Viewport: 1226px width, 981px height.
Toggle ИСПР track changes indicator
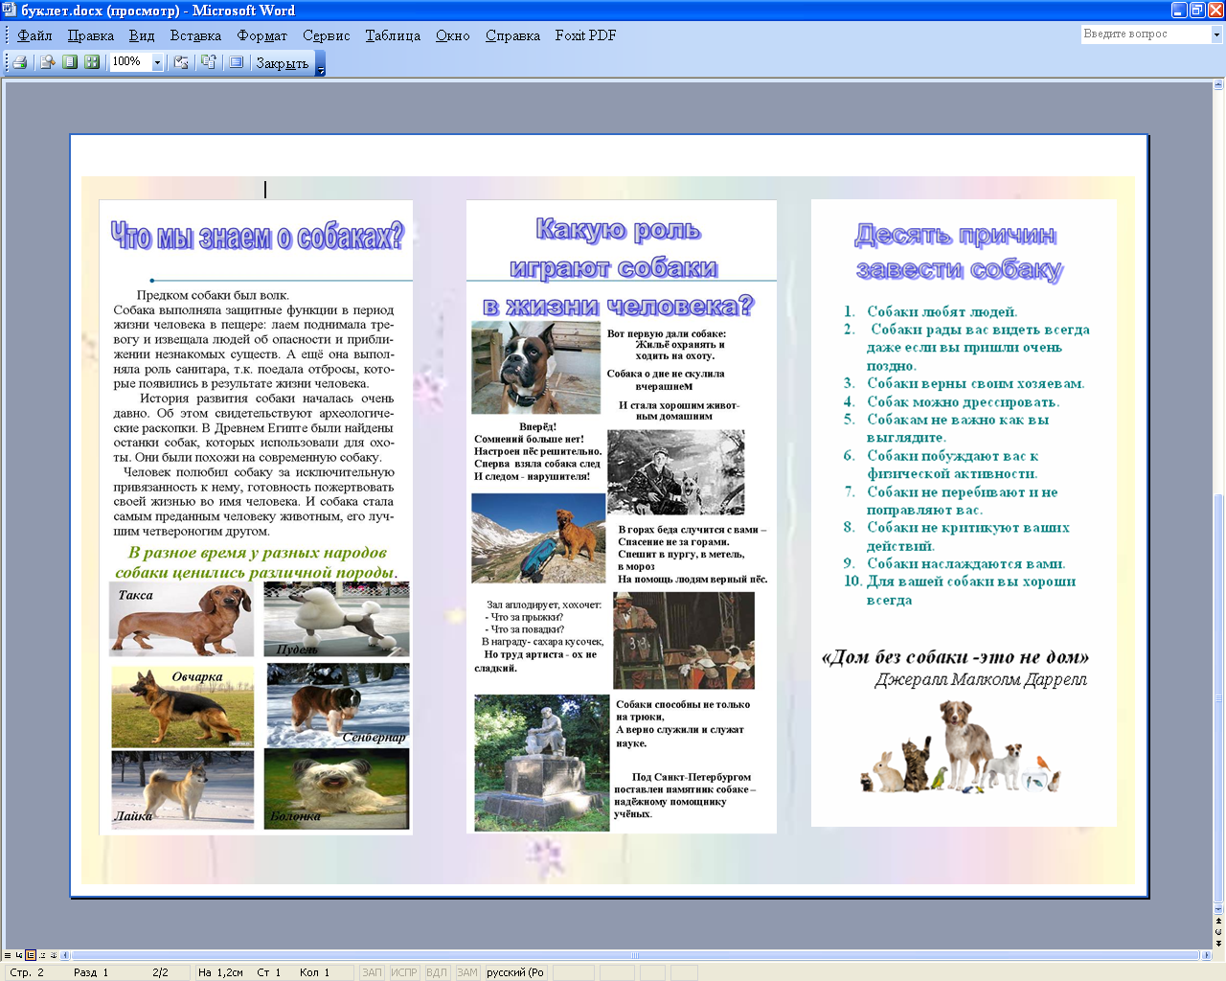coord(404,972)
